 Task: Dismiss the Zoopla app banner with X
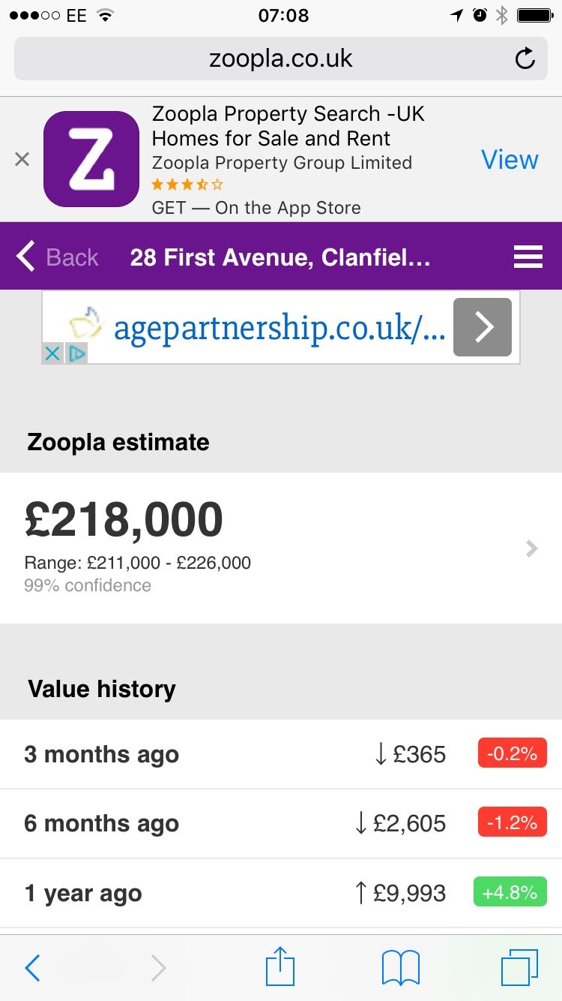pos(22,159)
